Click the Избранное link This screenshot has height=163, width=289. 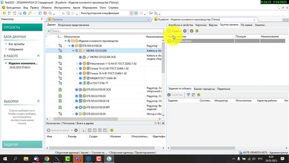click(16, 49)
